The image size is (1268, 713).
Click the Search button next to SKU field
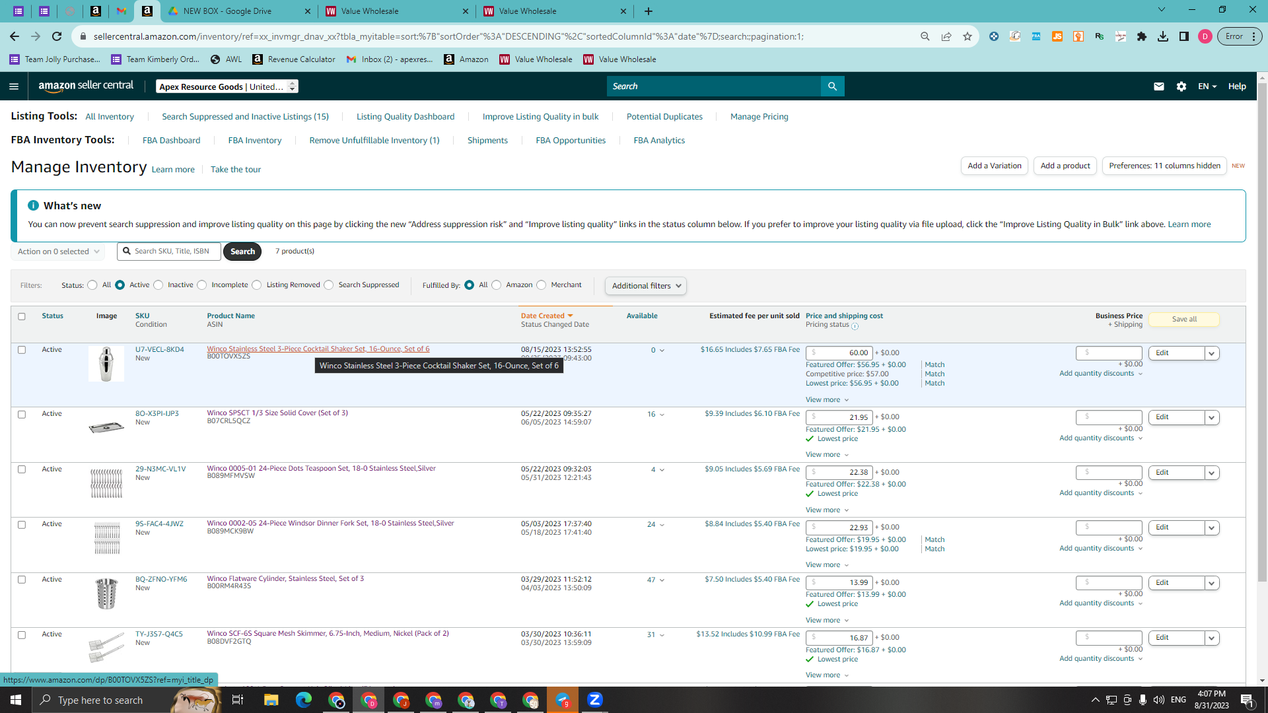point(242,252)
